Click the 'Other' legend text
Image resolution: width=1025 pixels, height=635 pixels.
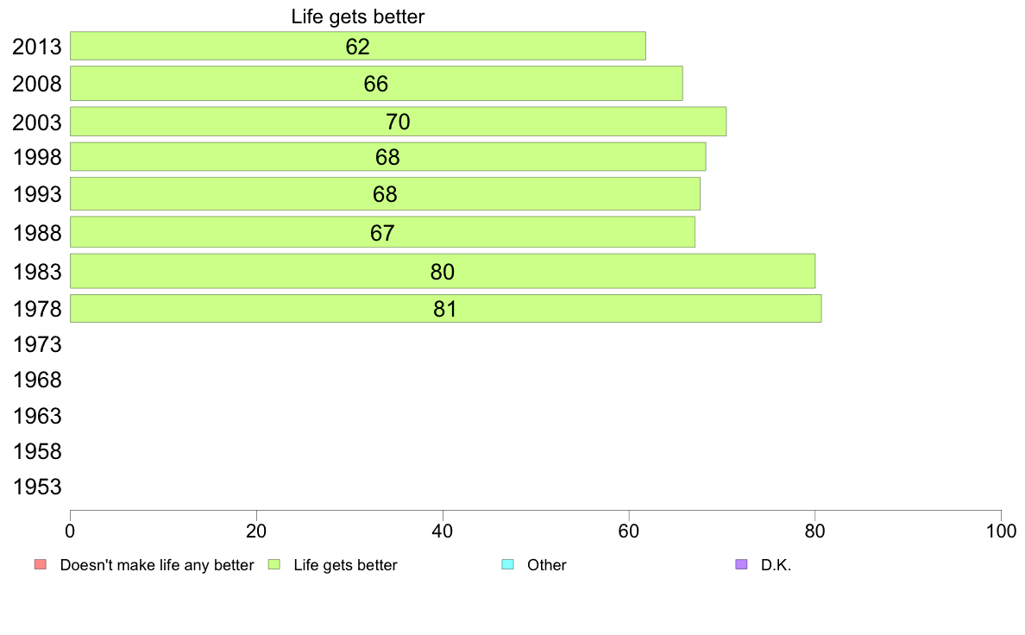(546, 565)
